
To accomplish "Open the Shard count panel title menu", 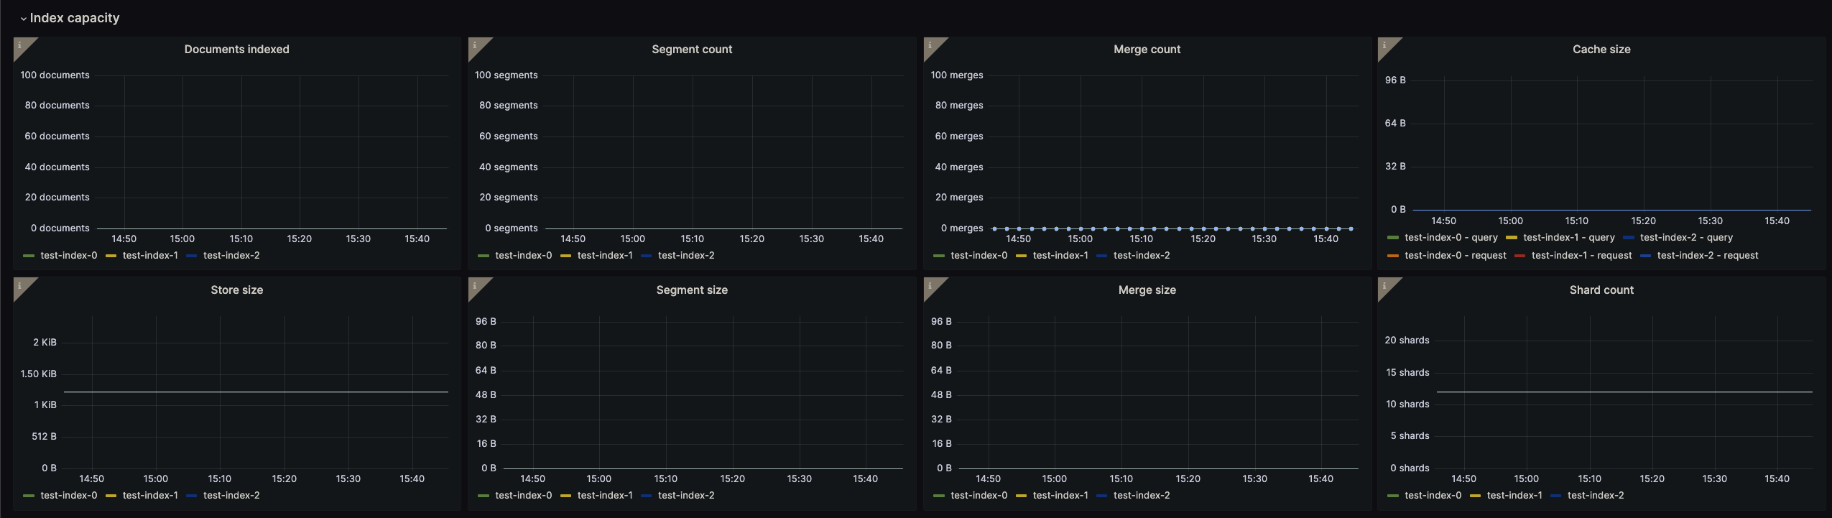I will 1601,290.
